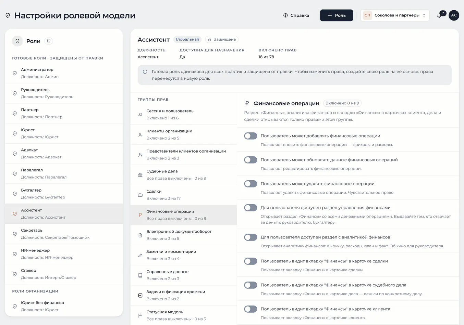
Task: Select the Секретарь role
Action: [64, 234]
